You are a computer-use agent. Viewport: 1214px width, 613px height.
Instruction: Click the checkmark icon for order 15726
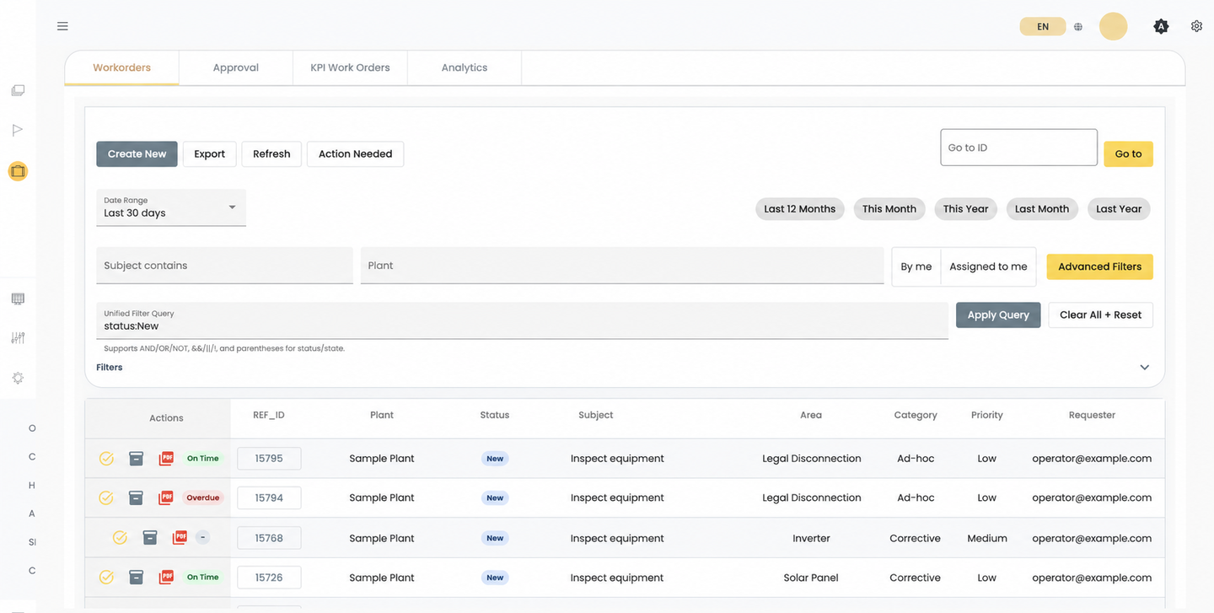pos(106,578)
